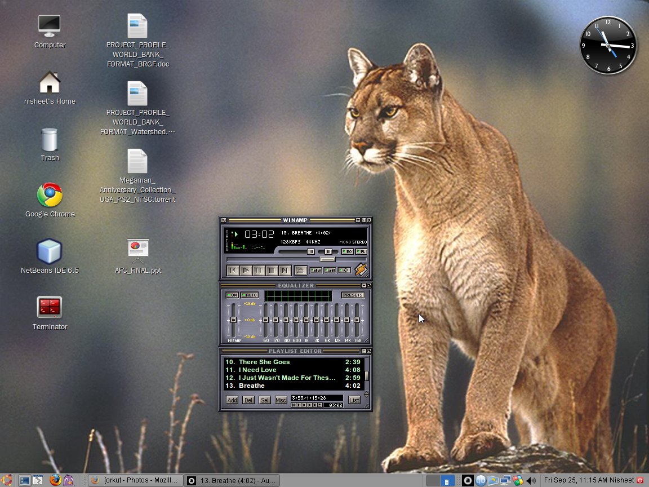The image size is (649, 487).
Task: Click the 1K equalizer band slider
Action: click(x=306, y=320)
